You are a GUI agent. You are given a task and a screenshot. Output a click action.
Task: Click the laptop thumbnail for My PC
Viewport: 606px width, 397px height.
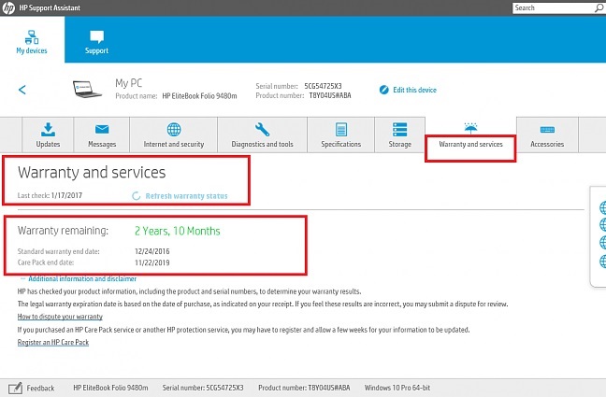coord(87,90)
